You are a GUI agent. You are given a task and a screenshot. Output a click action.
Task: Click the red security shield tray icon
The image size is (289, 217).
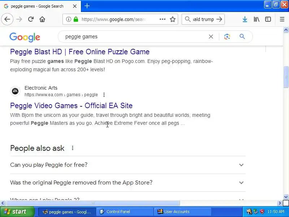click(x=262, y=212)
